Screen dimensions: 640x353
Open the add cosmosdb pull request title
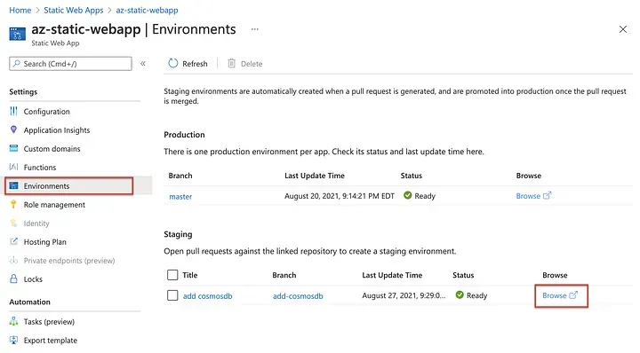click(x=207, y=296)
